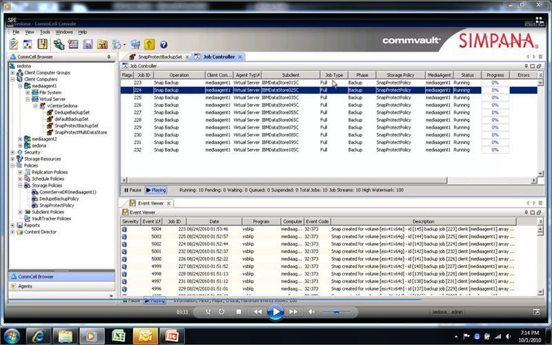This screenshot has width=552, height=345.
Task: Skip forward with the fast-forward button
Action: click(293, 312)
